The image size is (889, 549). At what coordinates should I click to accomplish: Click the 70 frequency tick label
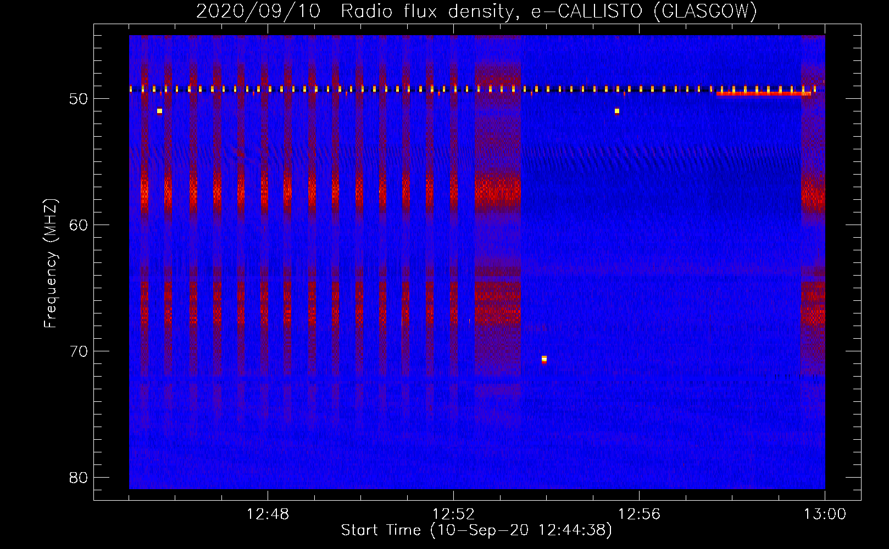point(79,351)
